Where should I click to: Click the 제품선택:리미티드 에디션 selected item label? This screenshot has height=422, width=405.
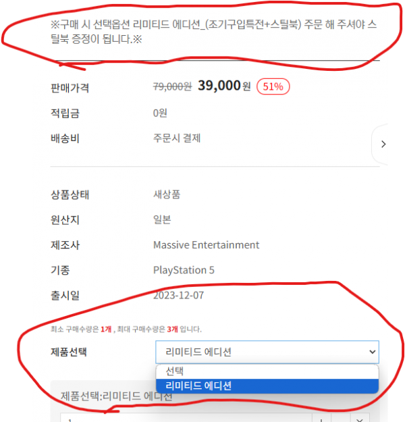point(116,396)
